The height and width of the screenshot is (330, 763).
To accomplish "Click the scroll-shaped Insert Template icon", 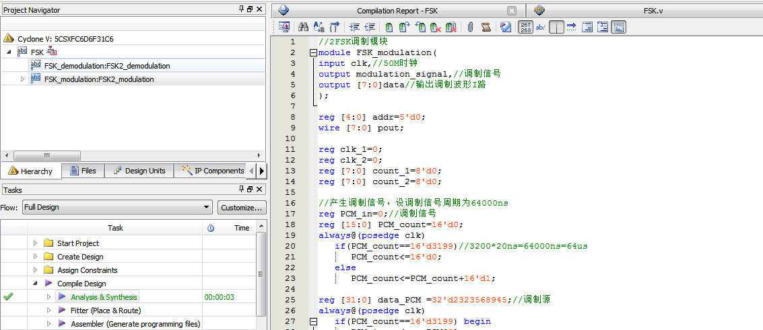I will 486,28.
